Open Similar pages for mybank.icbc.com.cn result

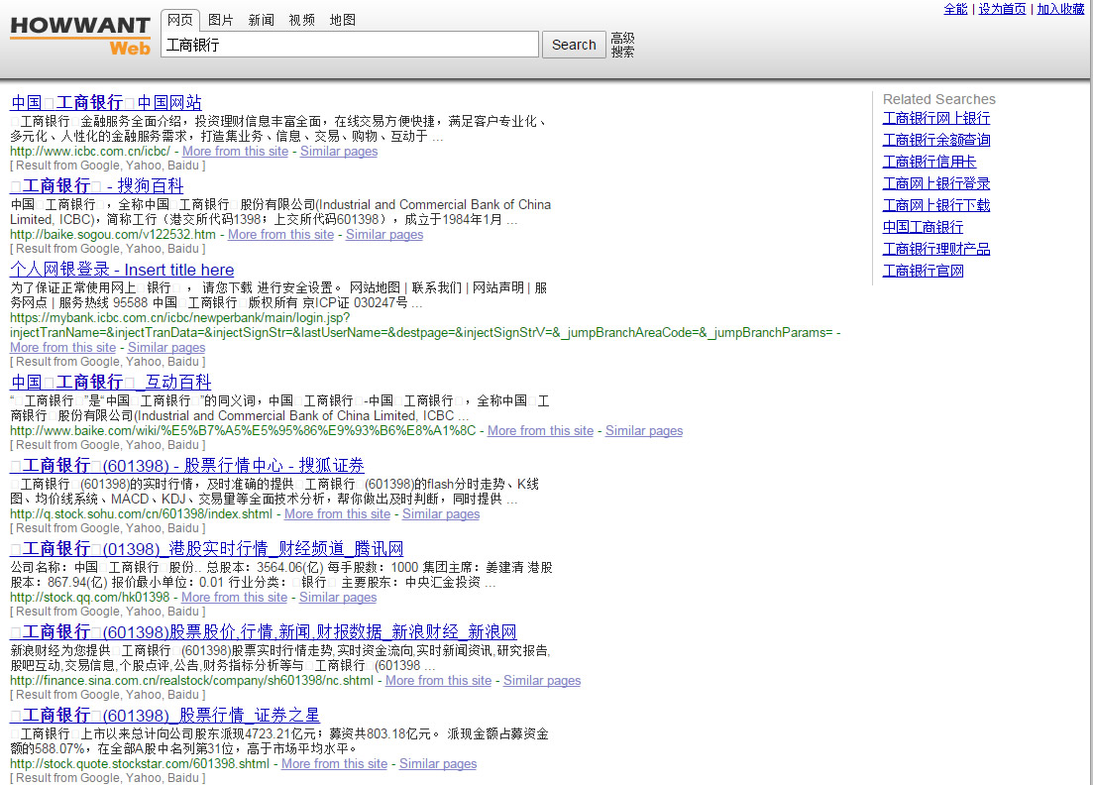coord(166,347)
